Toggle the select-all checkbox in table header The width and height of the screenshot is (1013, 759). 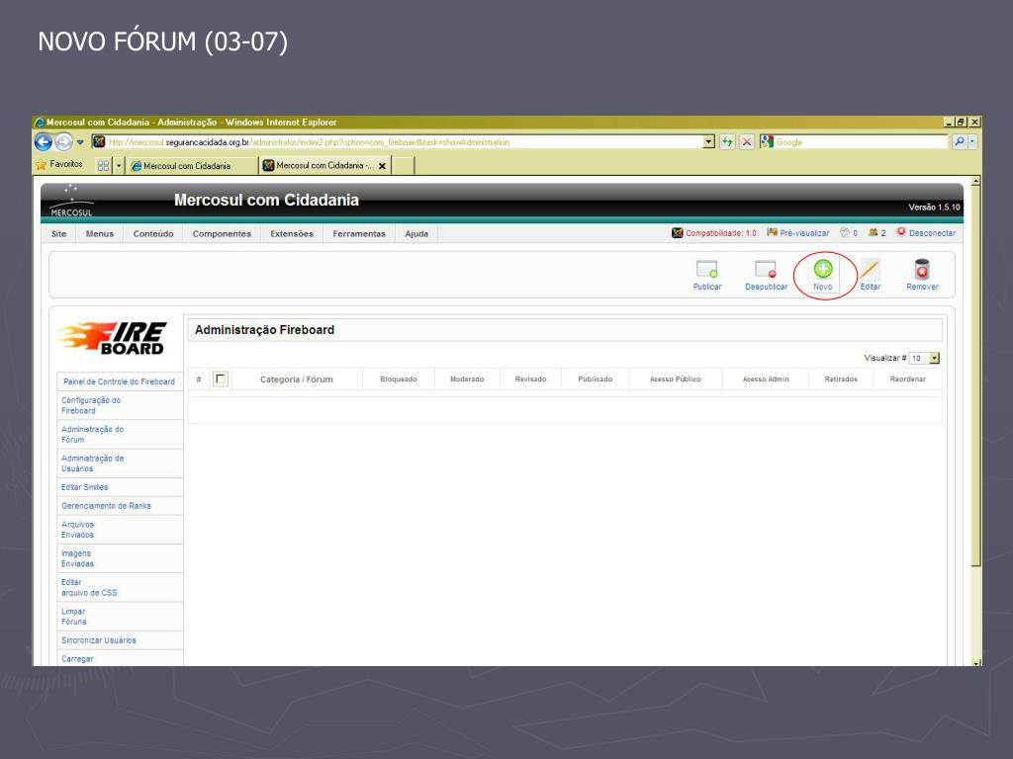(221, 379)
